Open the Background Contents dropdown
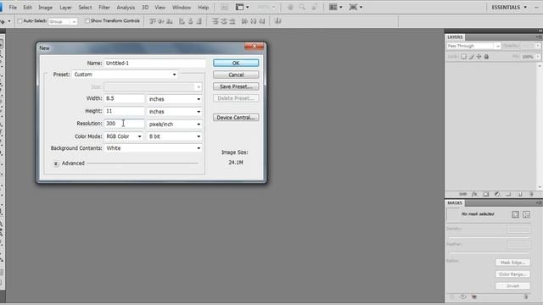 (x=154, y=148)
